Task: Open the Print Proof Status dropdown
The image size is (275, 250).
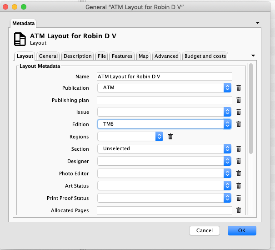Action: [x=164, y=198]
